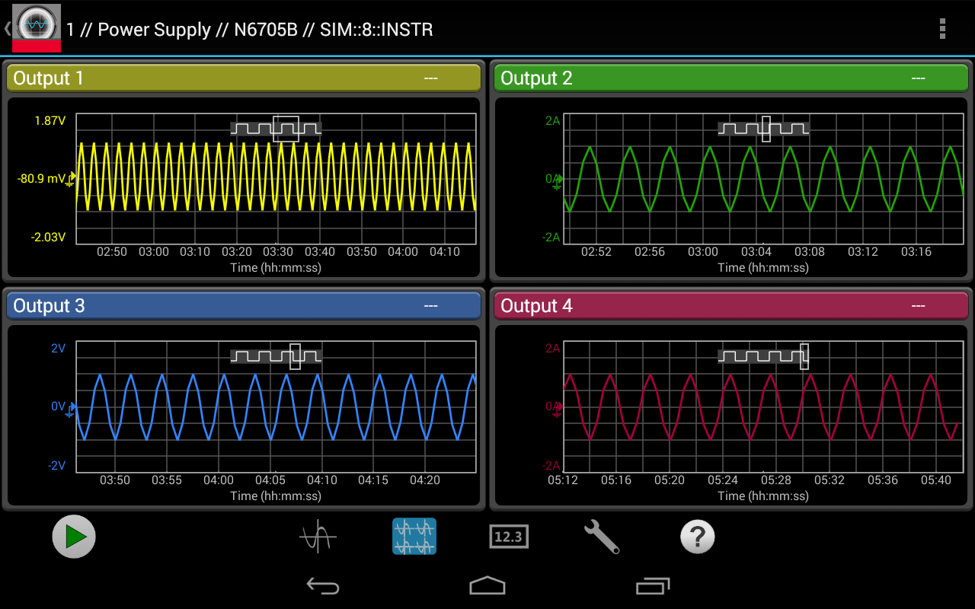
Task: Tap the Output 3 'Time (hh:mm:ss)' axis label
Action: (x=276, y=496)
